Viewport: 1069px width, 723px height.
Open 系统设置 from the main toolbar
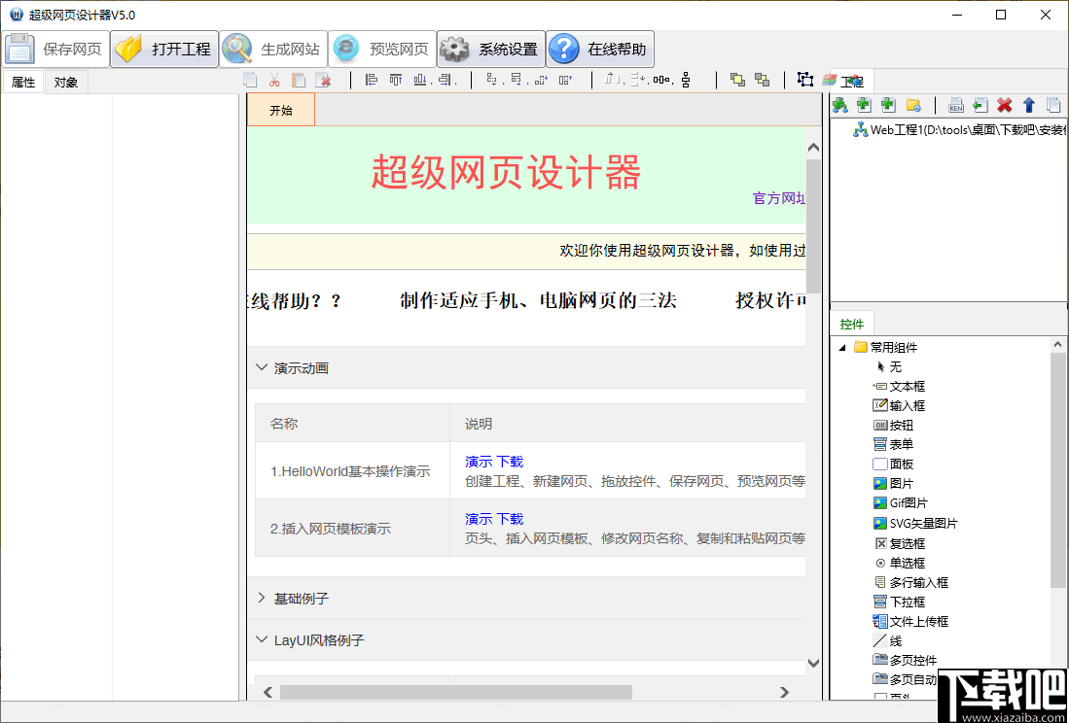coord(491,48)
